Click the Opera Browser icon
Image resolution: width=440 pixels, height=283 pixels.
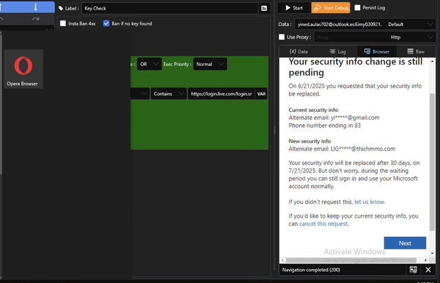(x=23, y=69)
